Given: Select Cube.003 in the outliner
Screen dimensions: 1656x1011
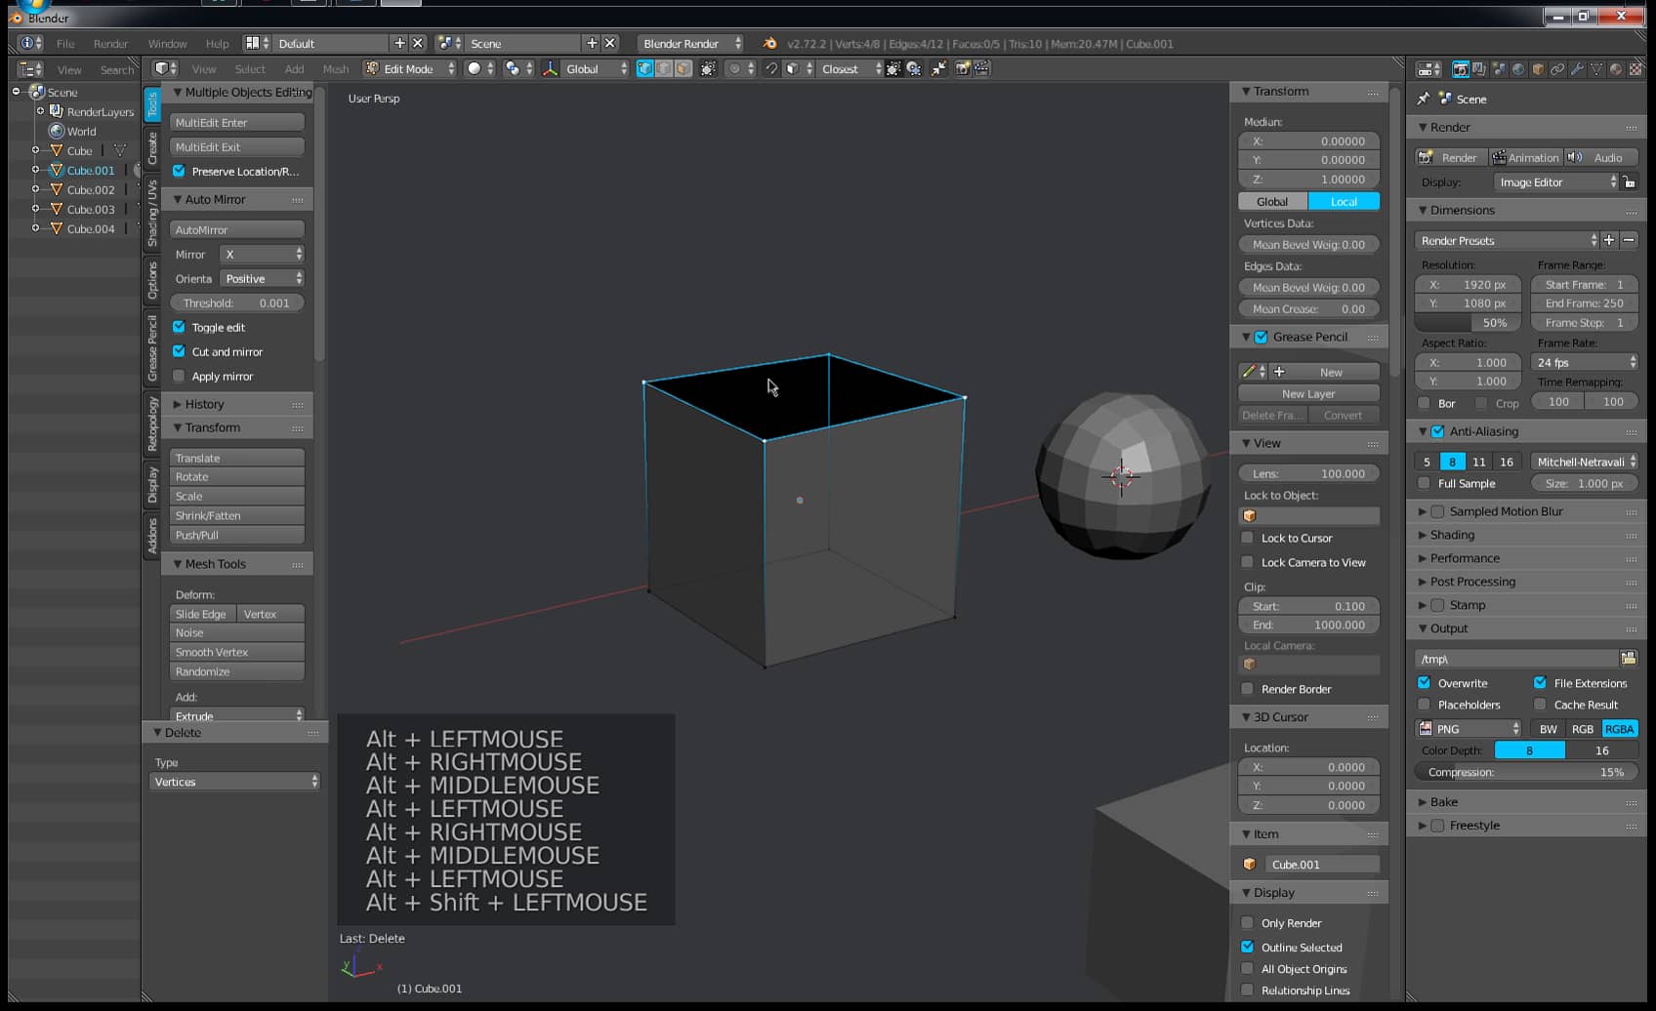Looking at the screenshot, I should [89, 209].
